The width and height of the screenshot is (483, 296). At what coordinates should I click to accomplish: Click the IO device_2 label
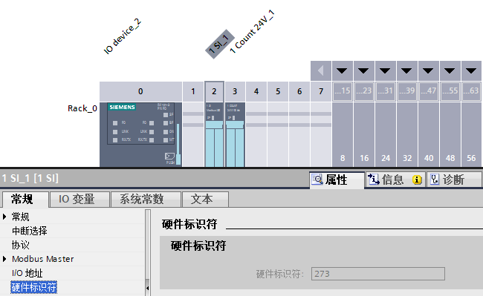point(122,36)
